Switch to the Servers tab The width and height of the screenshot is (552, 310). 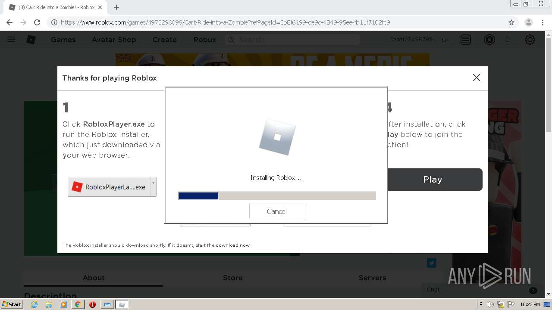pyautogui.click(x=372, y=278)
